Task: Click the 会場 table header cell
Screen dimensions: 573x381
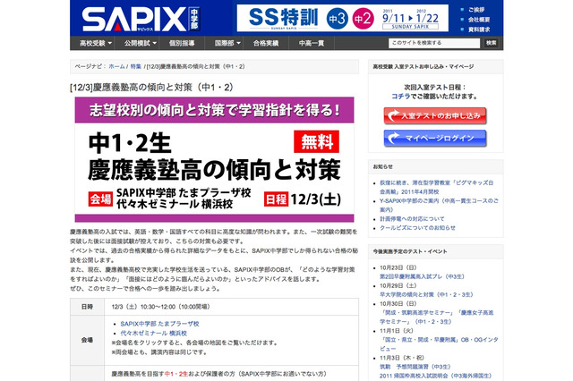Action: (x=88, y=340)
